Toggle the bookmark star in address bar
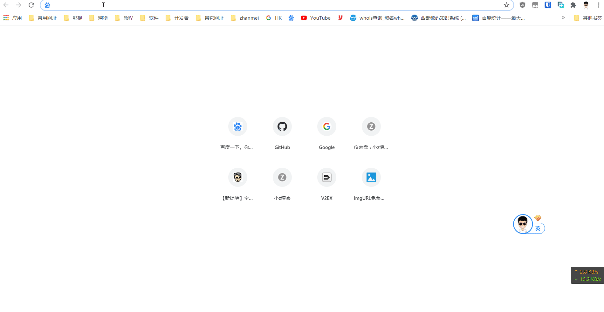The image size is (604, 312). tap(506, 5)
